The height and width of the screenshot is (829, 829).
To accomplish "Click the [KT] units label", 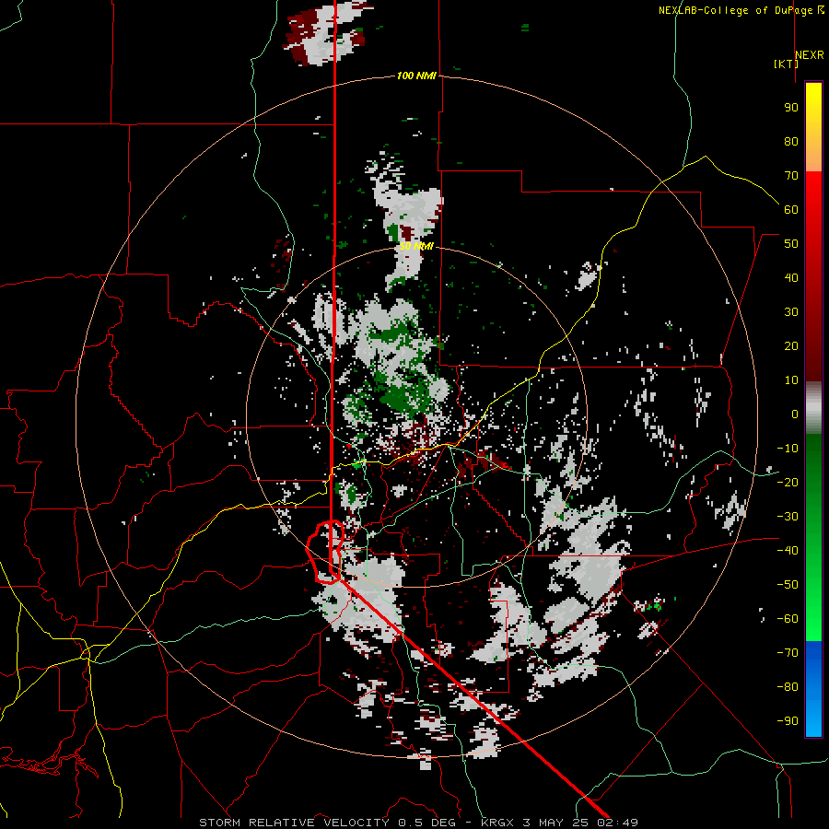I will (786, 64).
